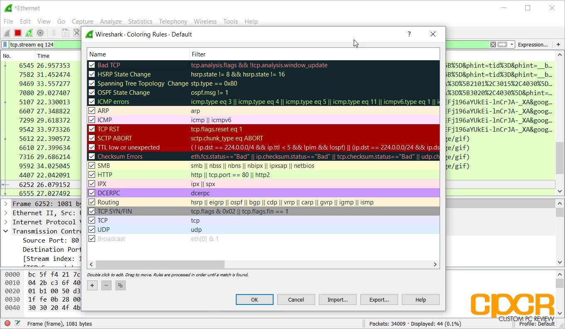Expand the Internet Protocol tree node
This screenshot has width=565, height=329.
coord(6,222)
